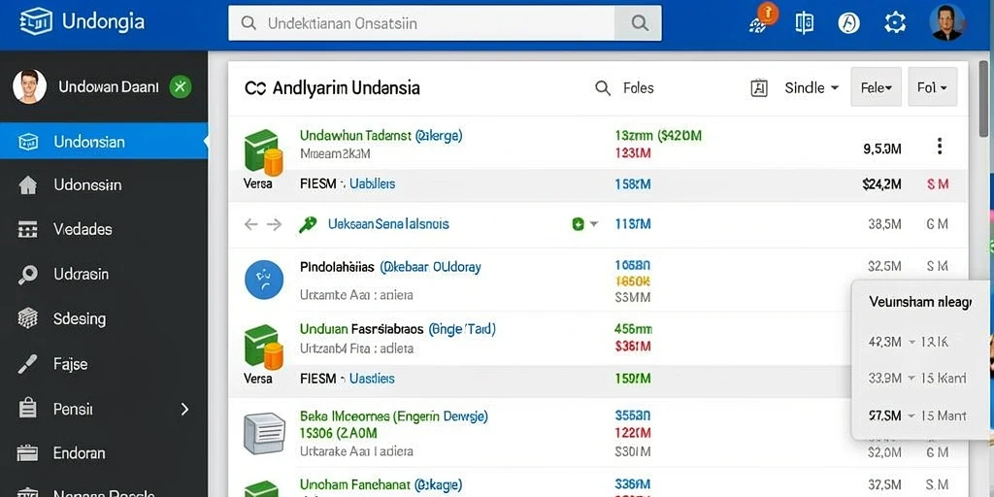
Task: Open the Unoham Fanehanat (Dakagle) link
Action: (381, 483)
